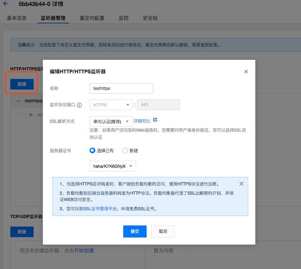The width and height of the screenshot is (301, 269).
Task: Click the info icon next to 监听协议端口
Action: tap(79, 105)
